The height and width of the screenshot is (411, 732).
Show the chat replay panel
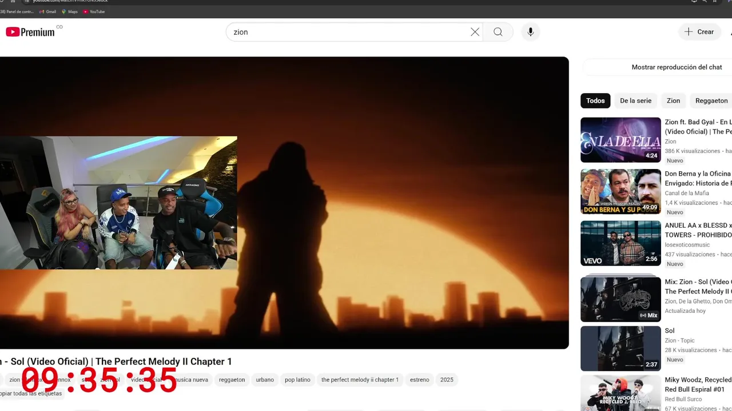tap(677, 67)
